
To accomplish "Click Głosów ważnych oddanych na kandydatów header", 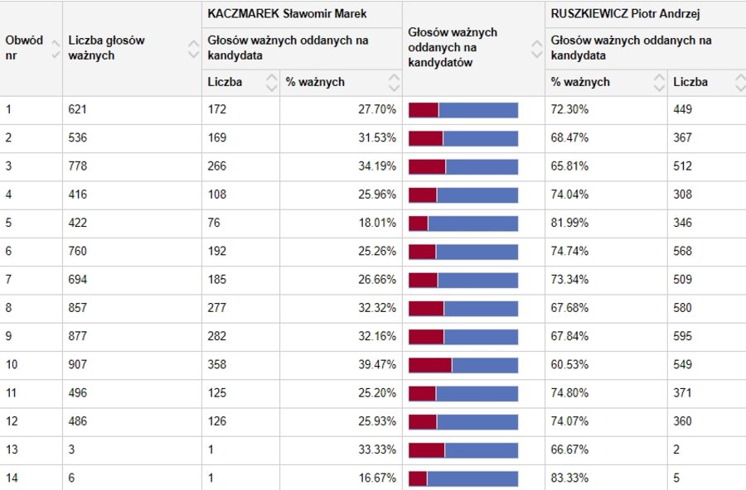I will (453, 48).
